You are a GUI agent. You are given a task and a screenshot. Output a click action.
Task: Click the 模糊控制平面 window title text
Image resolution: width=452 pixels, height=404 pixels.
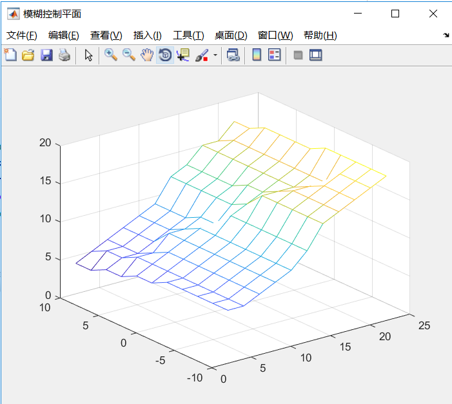tap(52, 14)
